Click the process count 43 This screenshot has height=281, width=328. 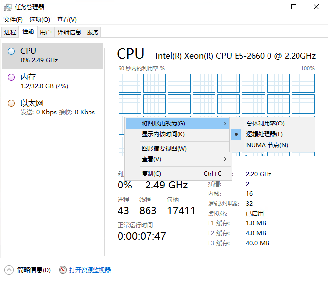click(x=123, y=211)
